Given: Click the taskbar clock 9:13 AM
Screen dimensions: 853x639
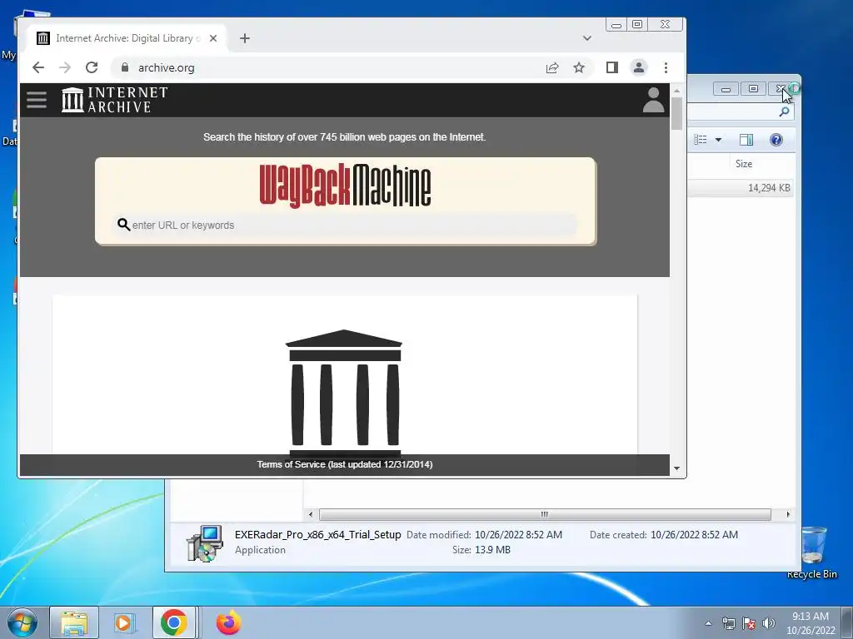Looking at the screenshot, I should [x=810, y=617].
